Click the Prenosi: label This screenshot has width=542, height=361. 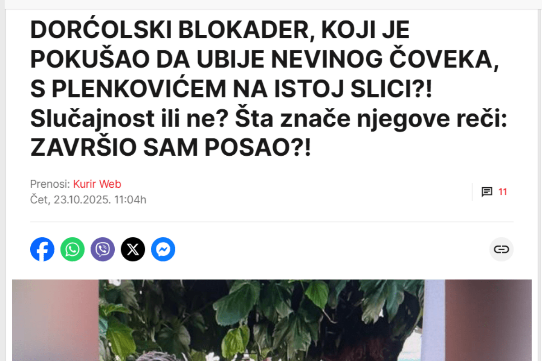[50, 184]
